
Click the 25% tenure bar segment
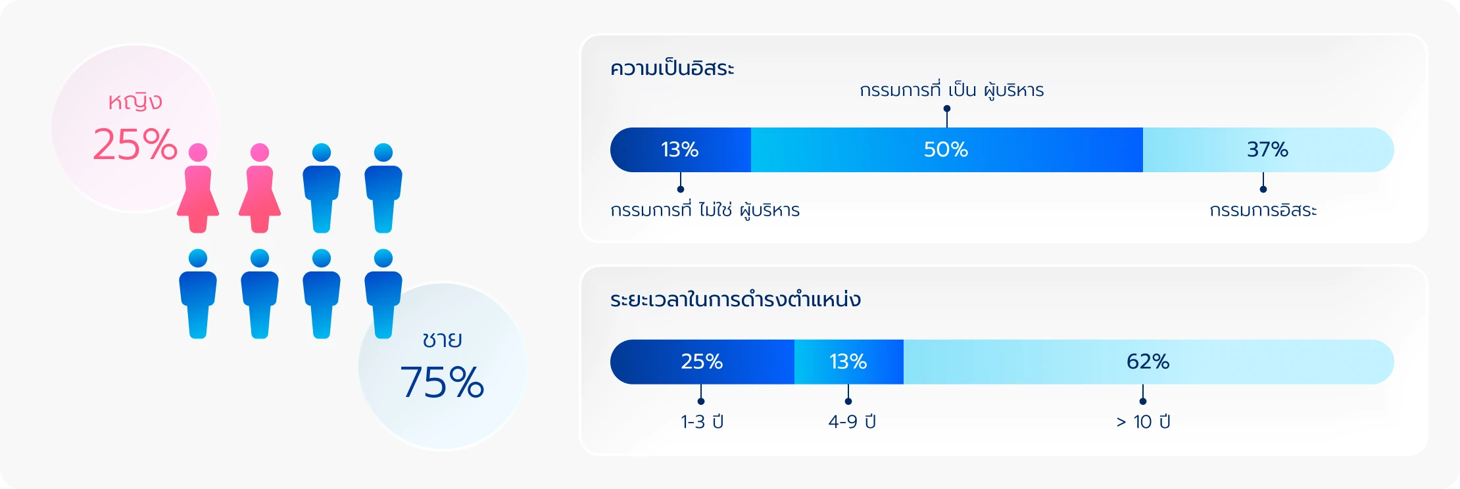pos(702,362)
